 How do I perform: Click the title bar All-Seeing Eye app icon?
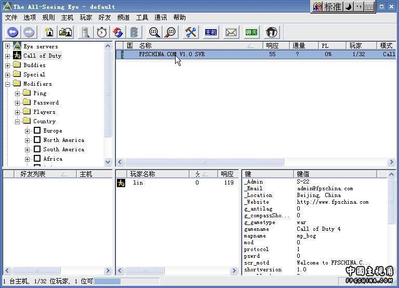pyautogui.click(x=7, y=6)
